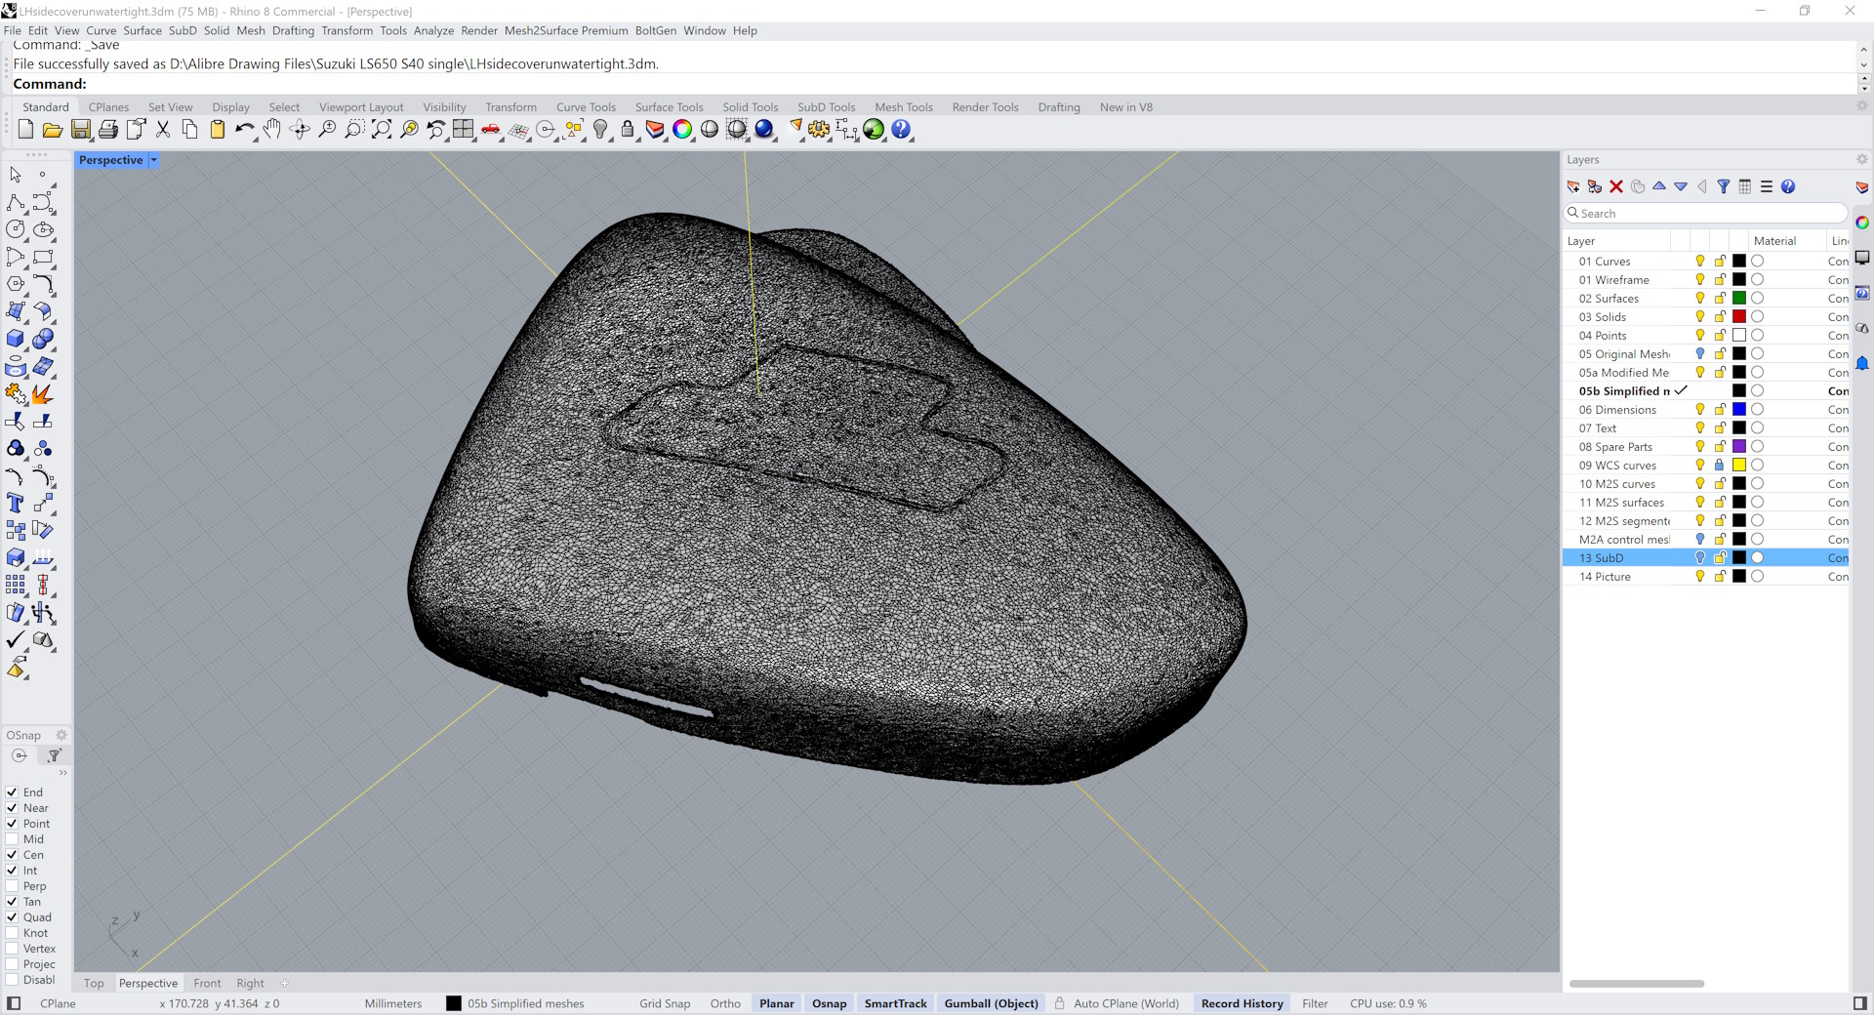Click Gumball (Object) status bar button
Image resolution: width=1874 pixels, height=1015 pixels.
click(991, 1003)
